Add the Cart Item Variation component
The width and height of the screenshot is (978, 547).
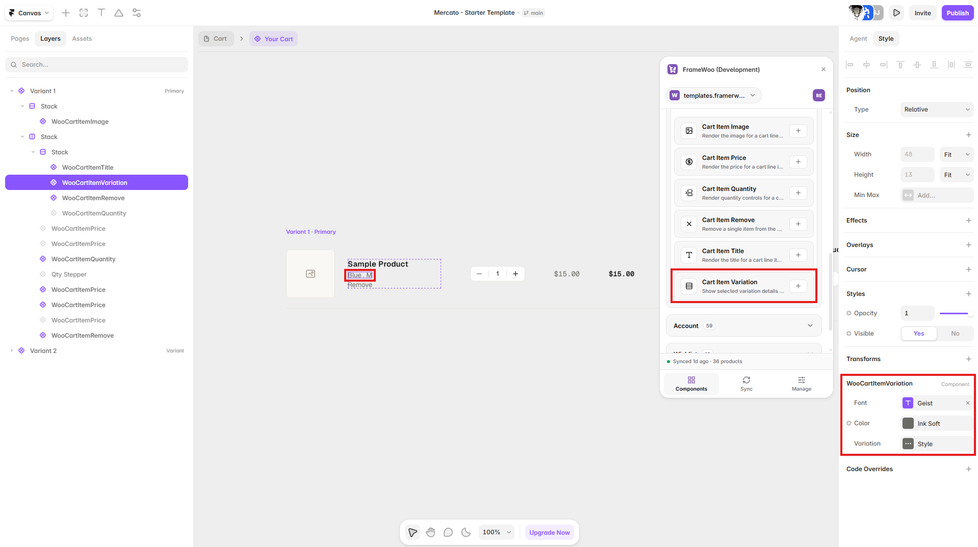(x=798, y=286)
